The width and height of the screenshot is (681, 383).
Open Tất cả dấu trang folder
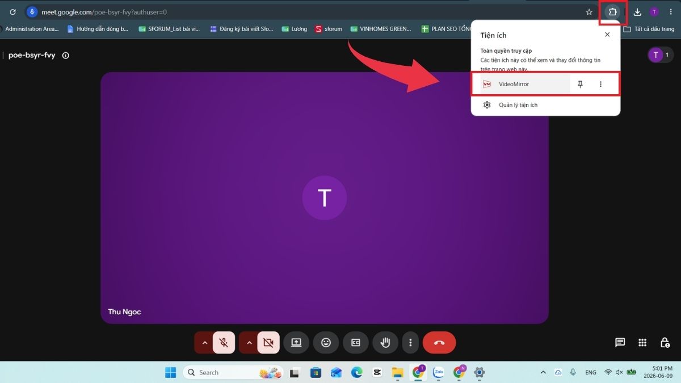(x=649, y=29)
